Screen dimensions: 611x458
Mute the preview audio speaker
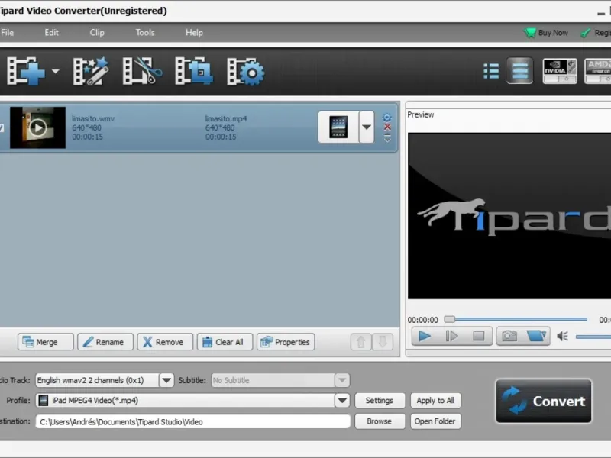click(562, 336)
